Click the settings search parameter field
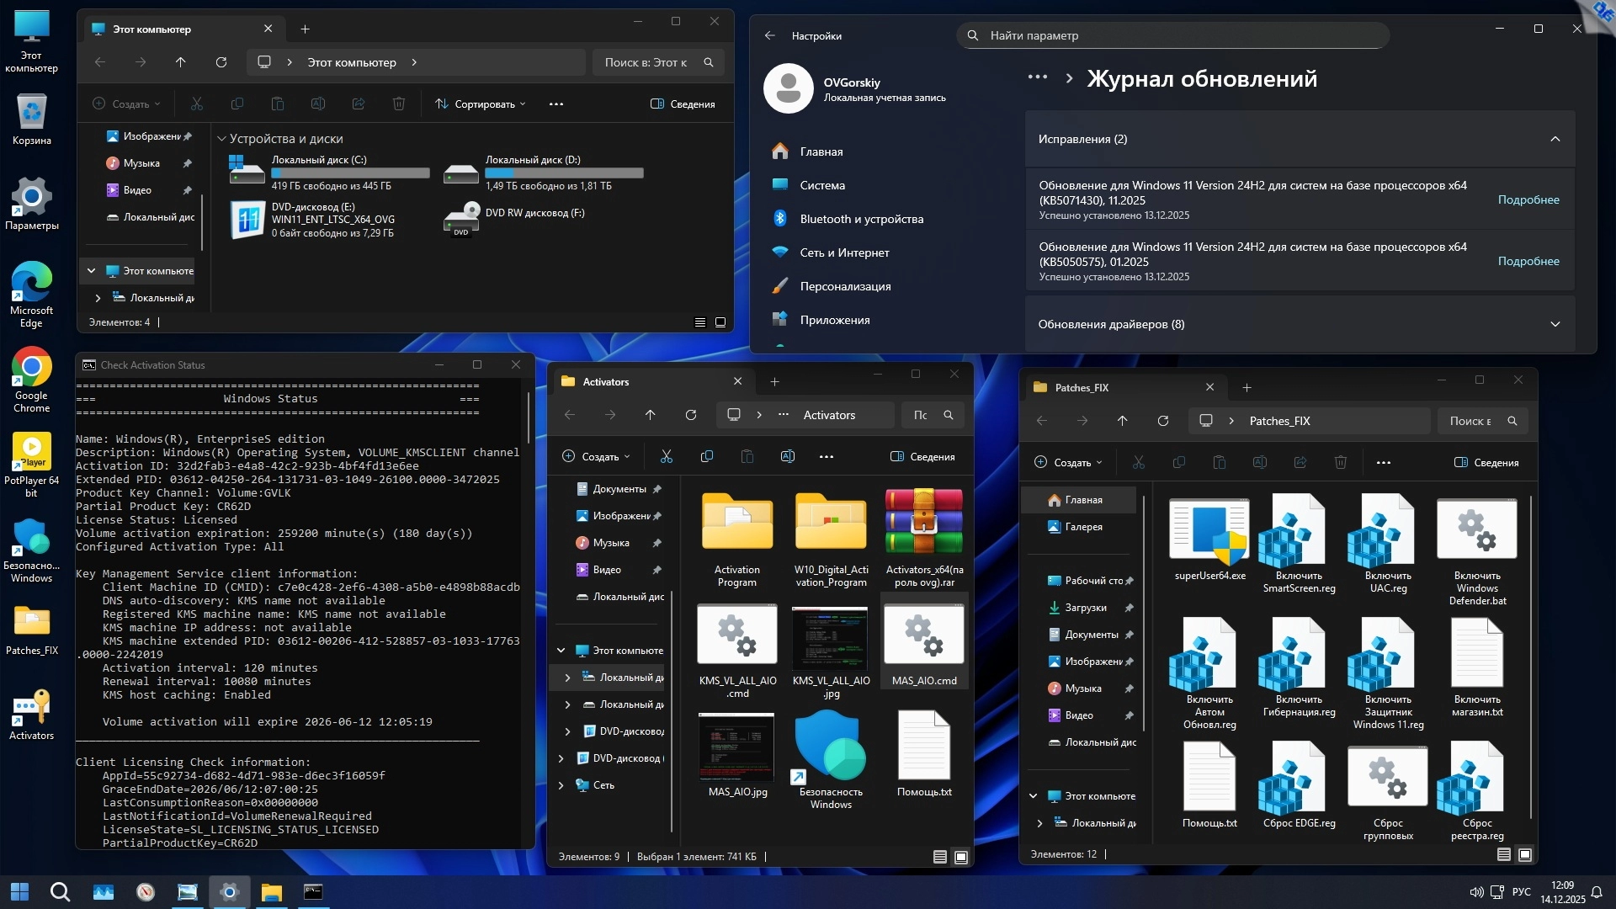The image size is (1616, 909). (1172, 35)
